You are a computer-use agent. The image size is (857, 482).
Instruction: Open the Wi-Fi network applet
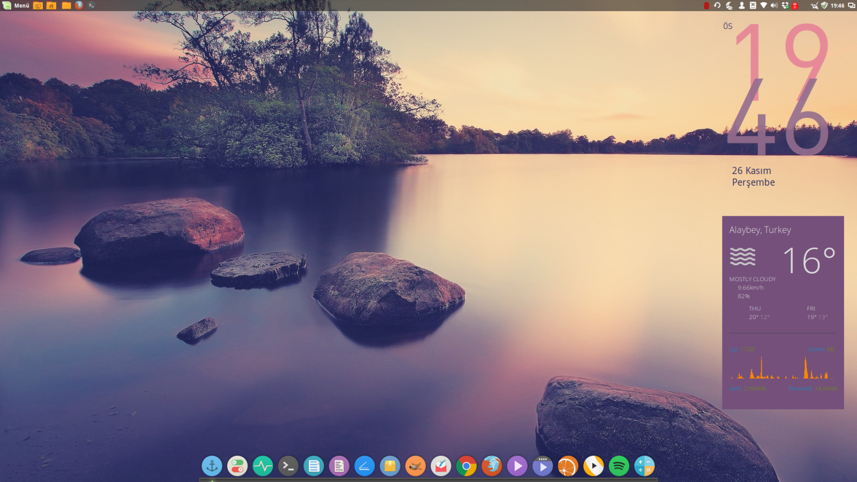(764, 5)
